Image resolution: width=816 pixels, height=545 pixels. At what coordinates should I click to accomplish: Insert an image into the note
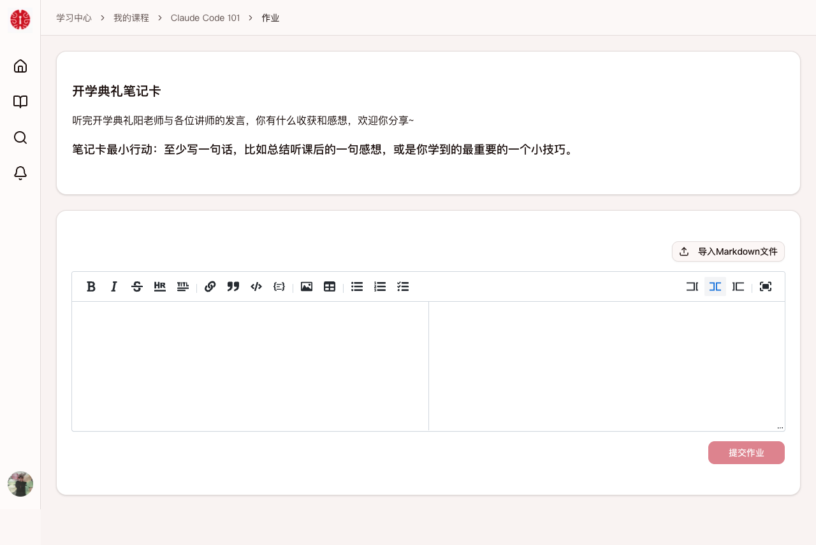(x=307, y=287)
